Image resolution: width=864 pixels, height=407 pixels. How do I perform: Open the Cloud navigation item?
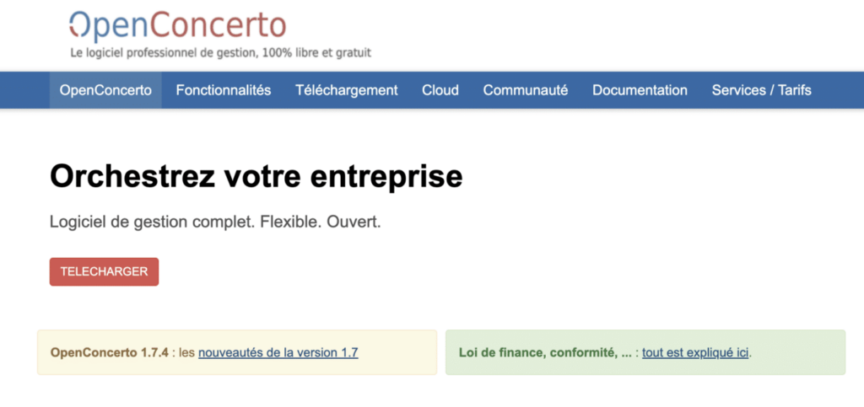pyautogui.click(x=440, y=90)
